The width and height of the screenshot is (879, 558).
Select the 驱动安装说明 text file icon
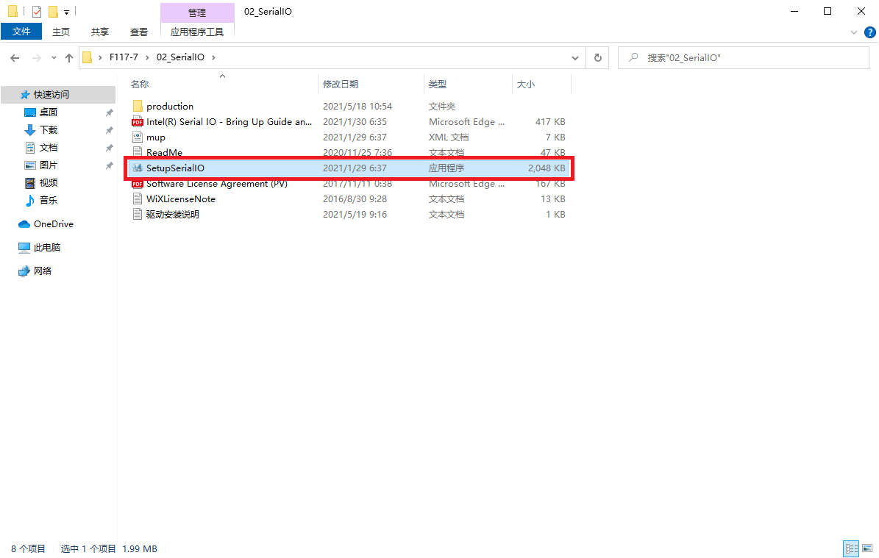click(138, 214)
